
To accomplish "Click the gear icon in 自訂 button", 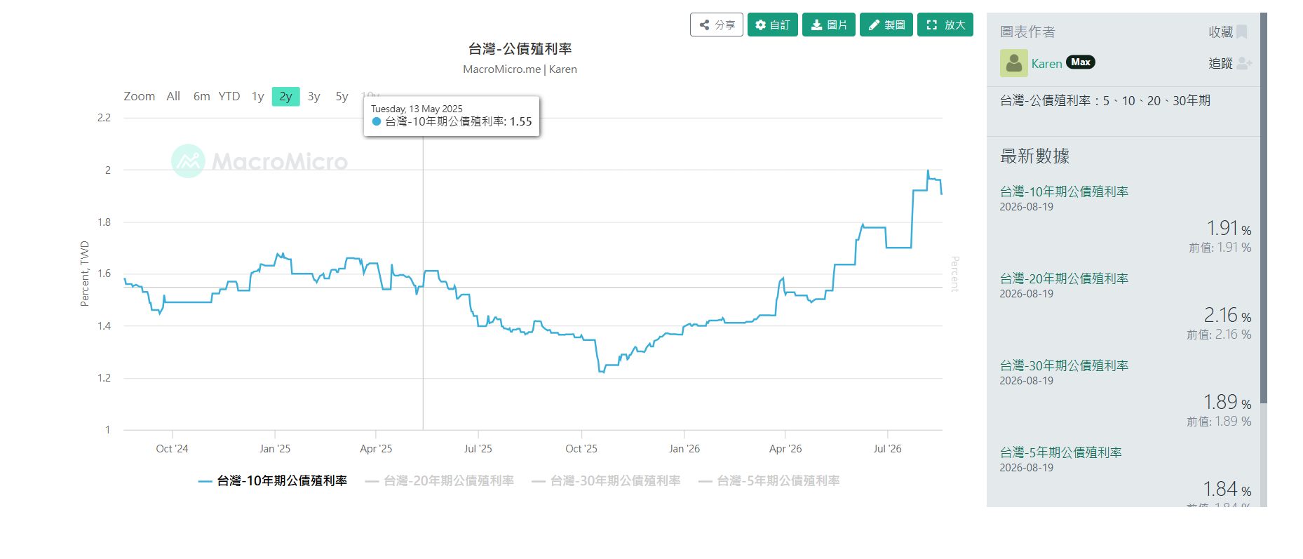I will [761, 25].
